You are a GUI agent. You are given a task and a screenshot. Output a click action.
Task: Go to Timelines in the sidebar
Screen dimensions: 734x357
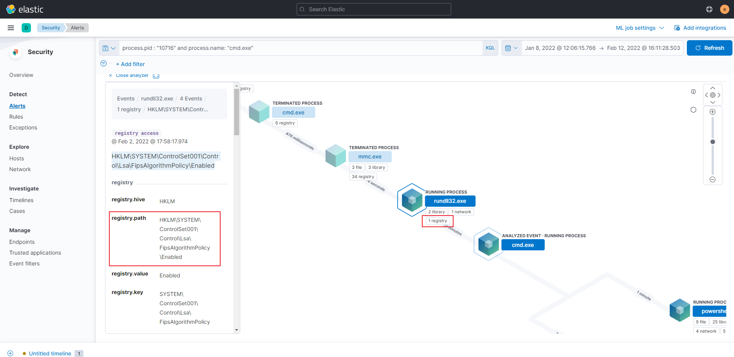pyautogui.click(x=21, y=200)
